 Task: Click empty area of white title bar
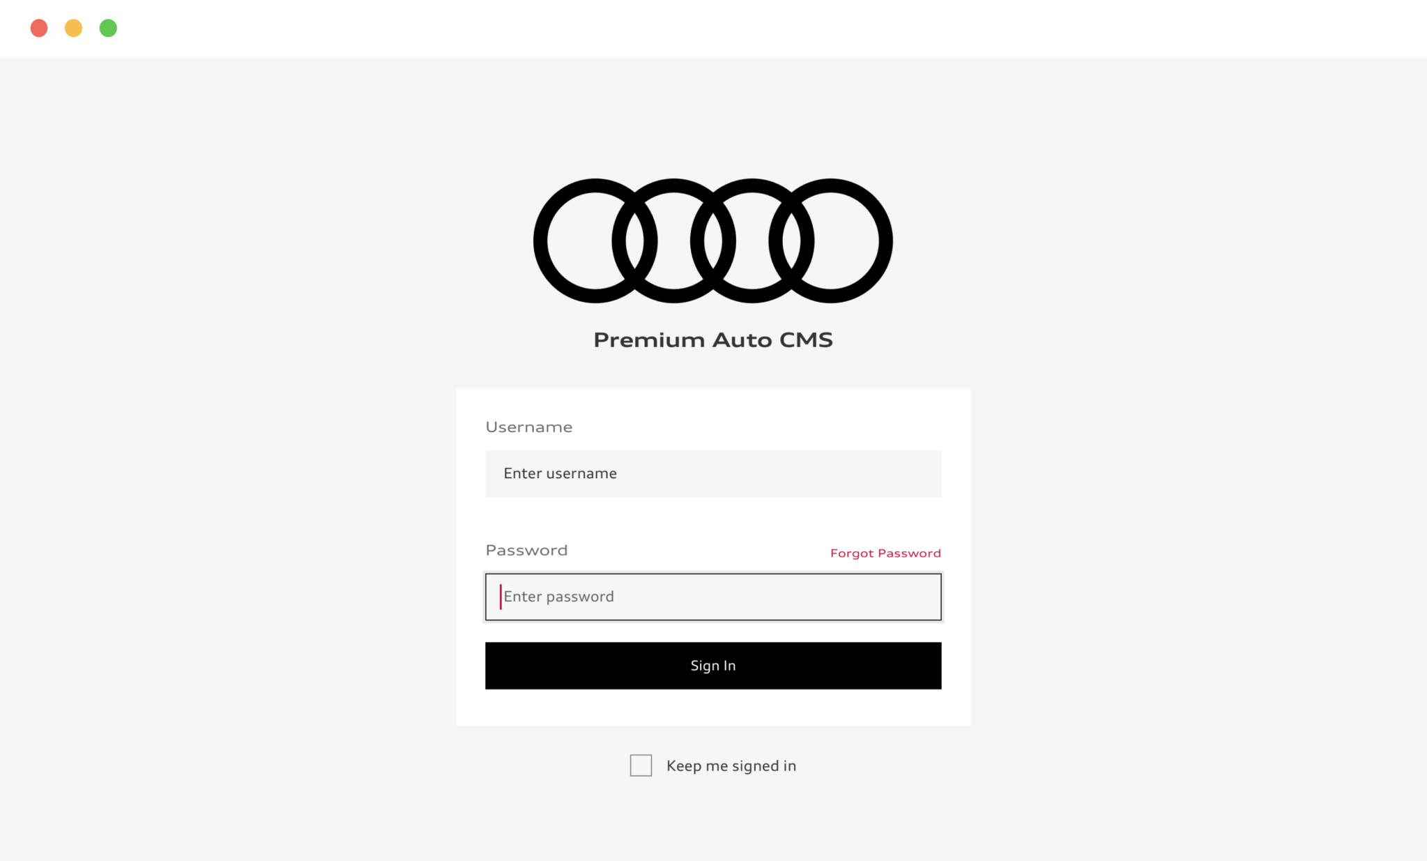pos(767,28)
